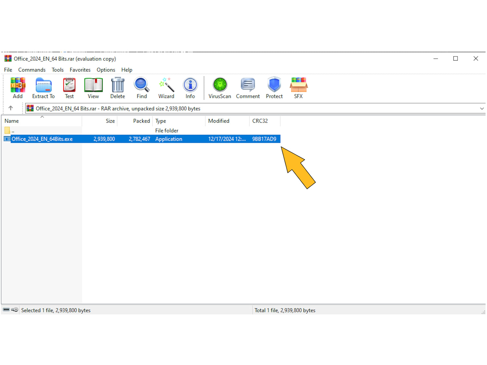Expand the archive path dropdown arrow
Viewport: 487px width, 365px height.
pos(482,109)
